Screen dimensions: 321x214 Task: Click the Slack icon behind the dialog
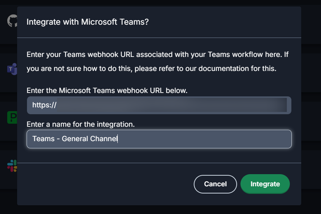12,166
